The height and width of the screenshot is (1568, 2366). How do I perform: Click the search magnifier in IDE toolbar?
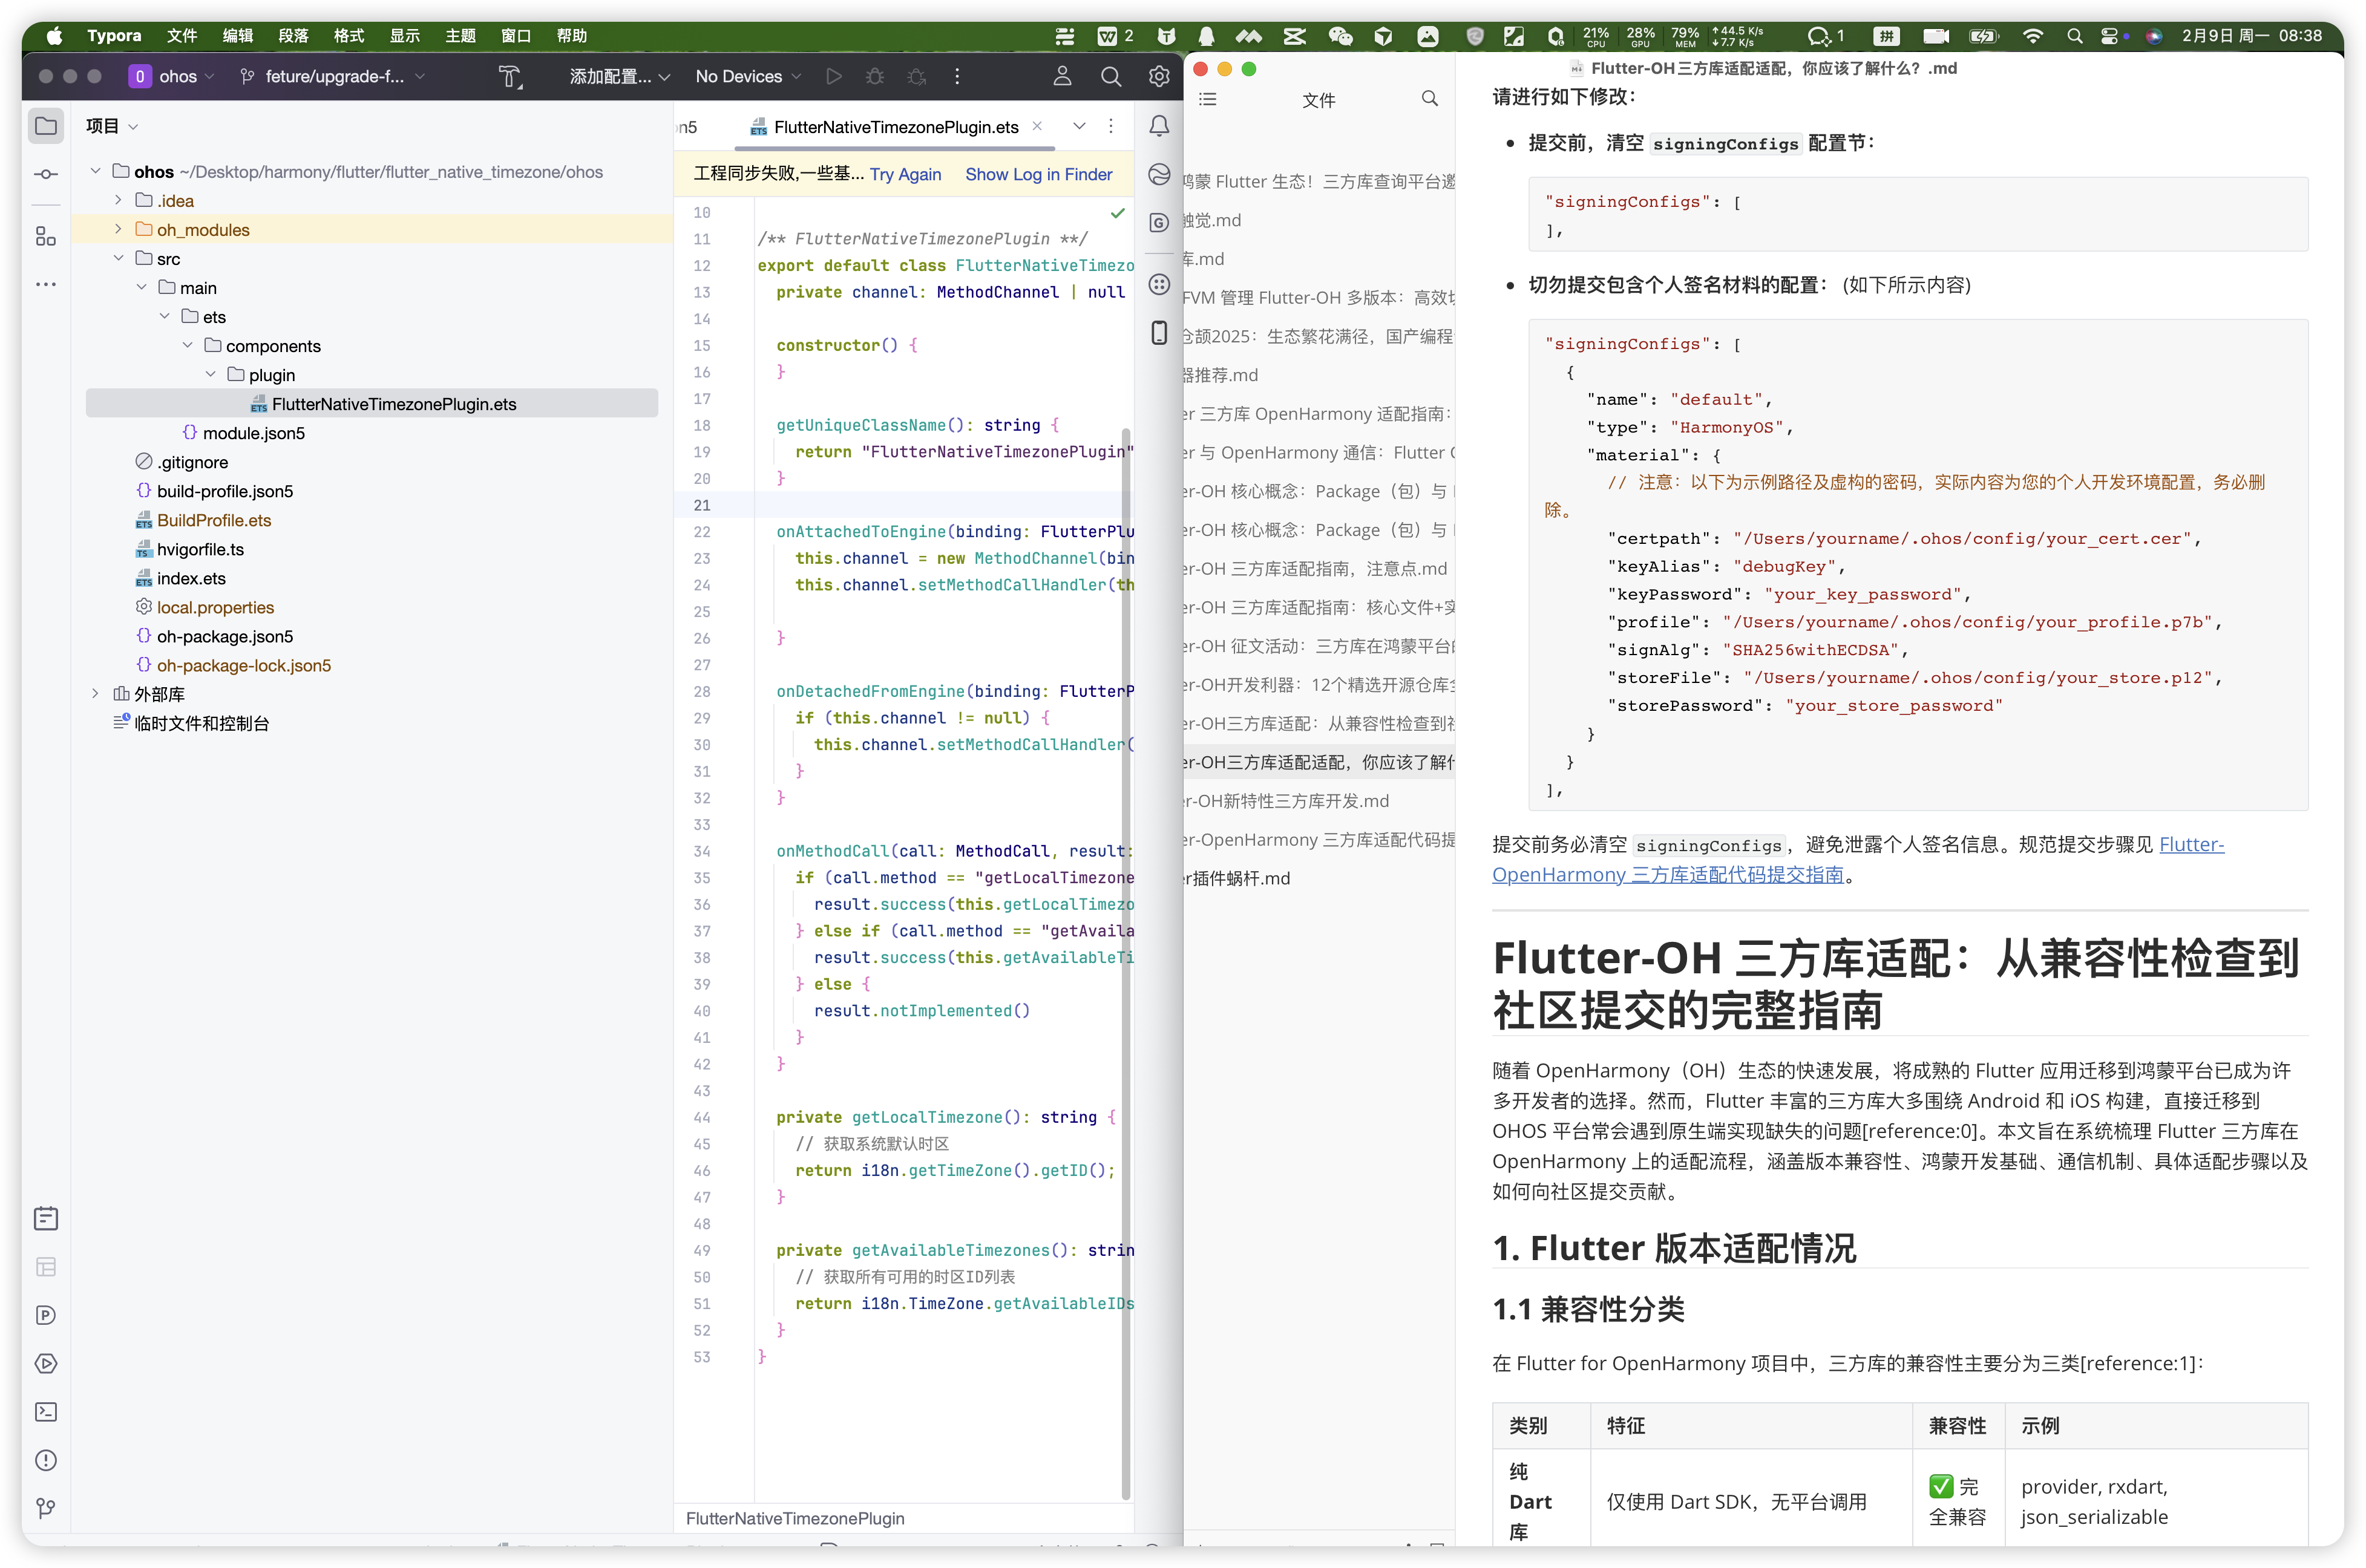tap(1110, 76)
